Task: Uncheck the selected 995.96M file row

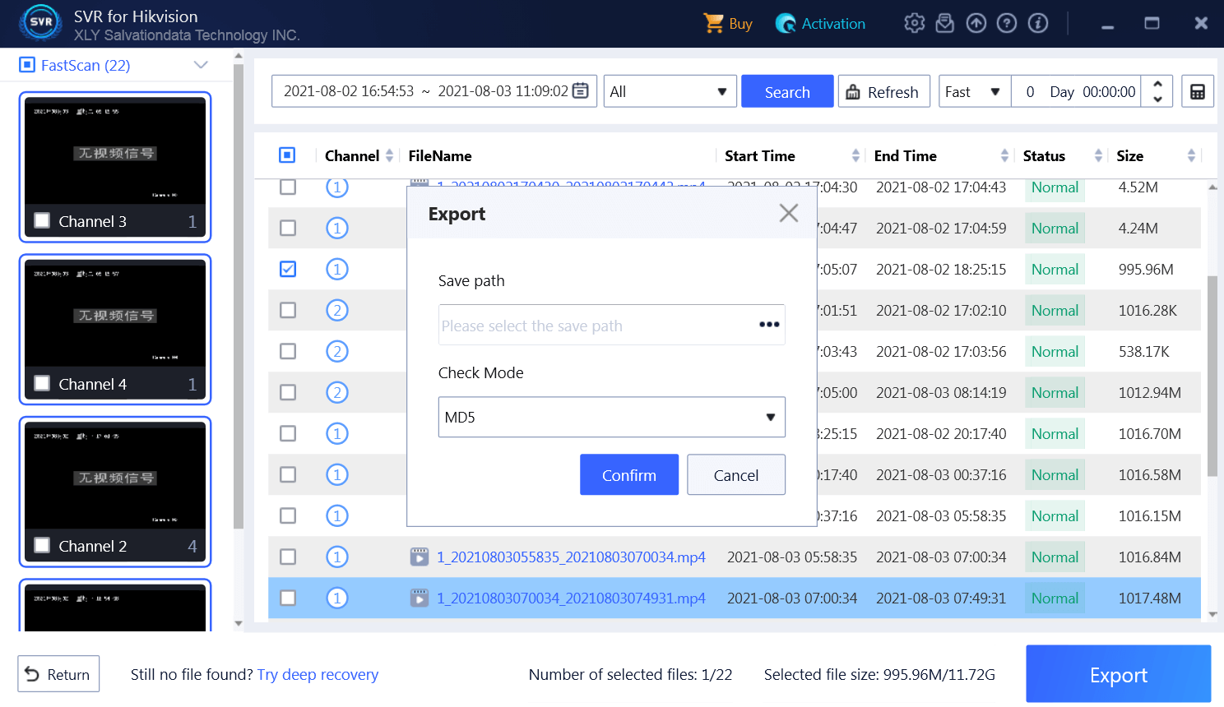Action: tap(288, 269)
